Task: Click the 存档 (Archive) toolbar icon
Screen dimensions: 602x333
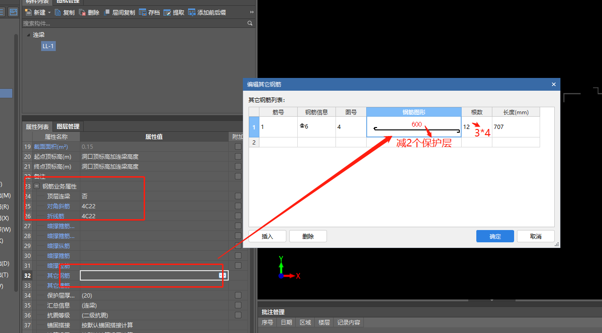Action: tap(142, 13)
